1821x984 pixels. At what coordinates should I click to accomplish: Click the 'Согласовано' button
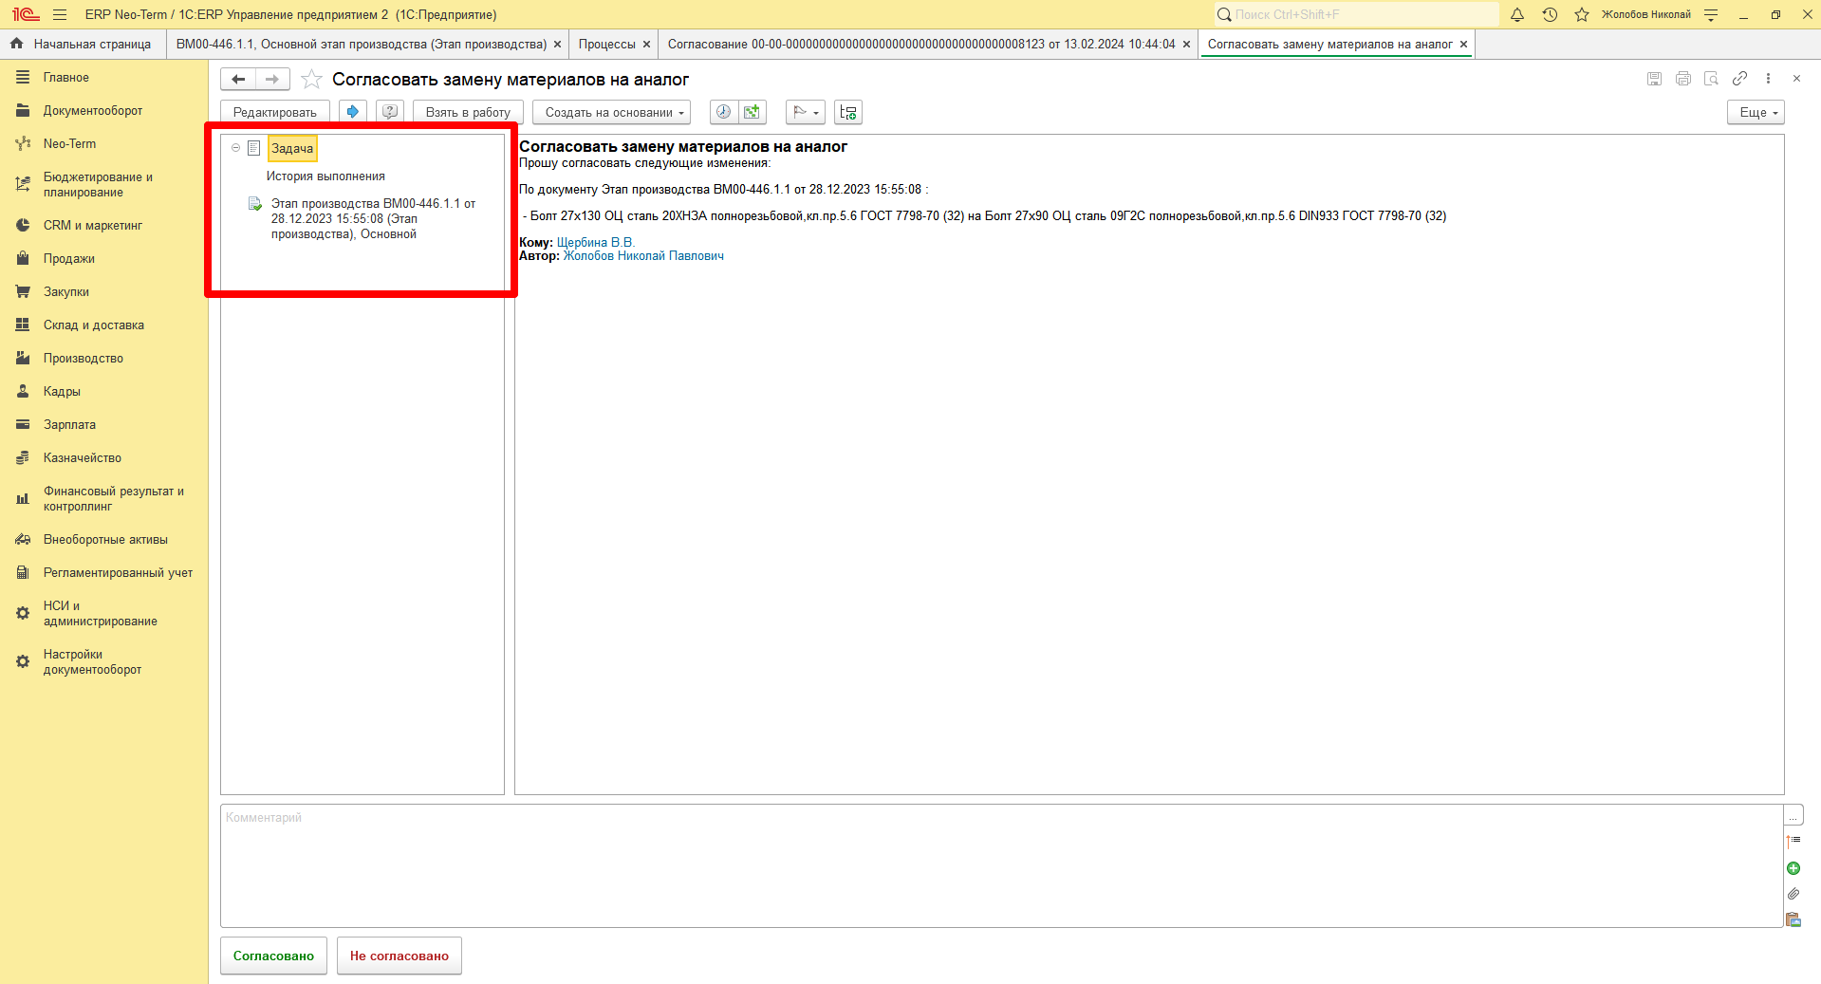273,956
